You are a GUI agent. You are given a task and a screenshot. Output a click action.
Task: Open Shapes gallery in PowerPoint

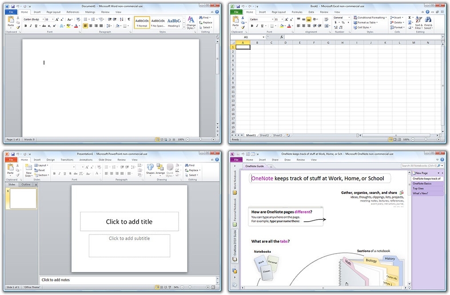pos(150,169)
